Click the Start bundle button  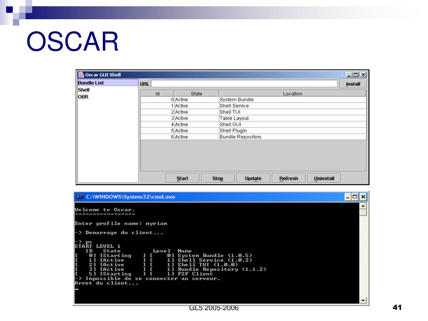[x=182, y=178]
